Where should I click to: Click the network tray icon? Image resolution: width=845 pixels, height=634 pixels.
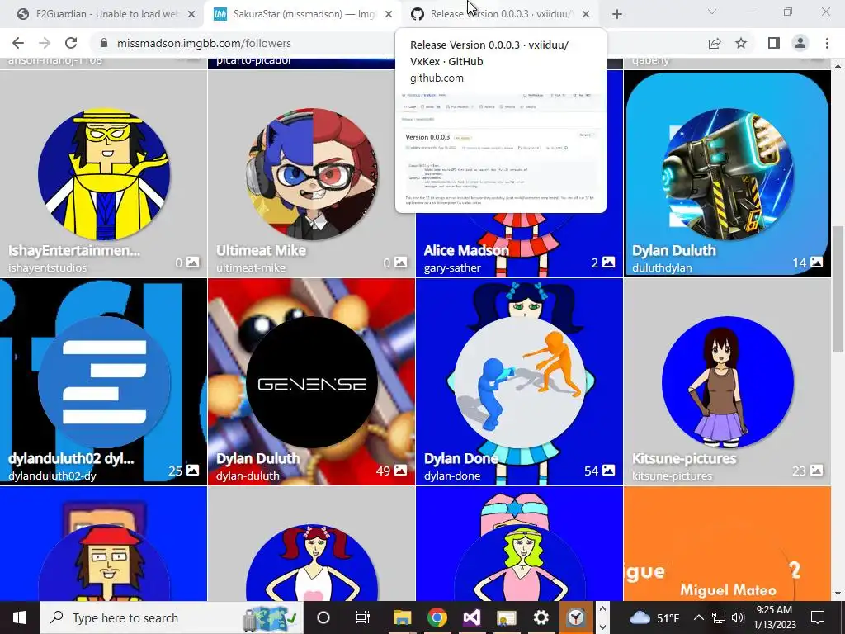[719, 617]
